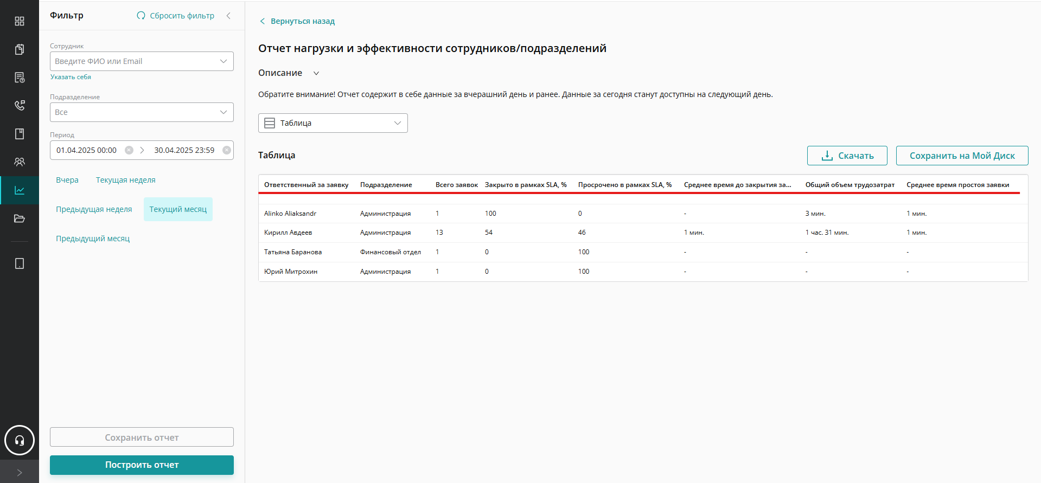Open the users group sidebar icon
Viewport: 1041px width, 483px height.
click(20, 162)
